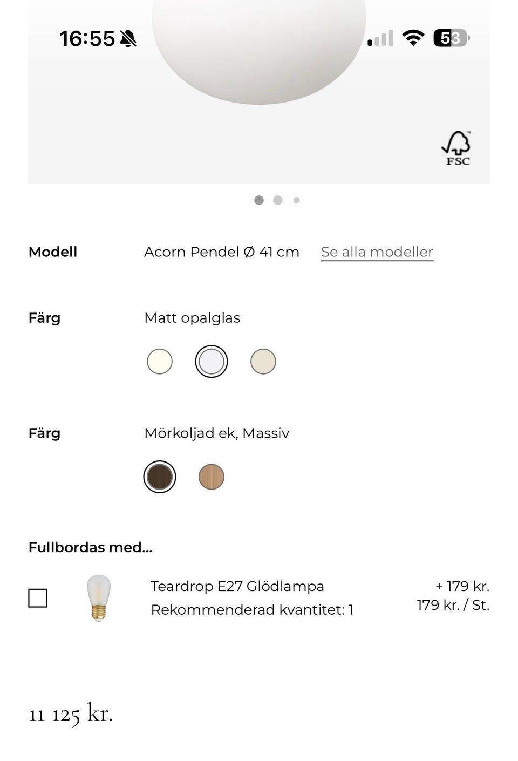The width and height of the screenshot is (518, 761).
Task: Tap the Teardrop E27 Glödlampa product name
Action: (x=237, y=586)
